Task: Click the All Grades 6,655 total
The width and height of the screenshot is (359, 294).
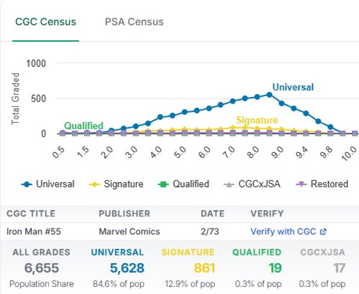Action: point(42,268)
